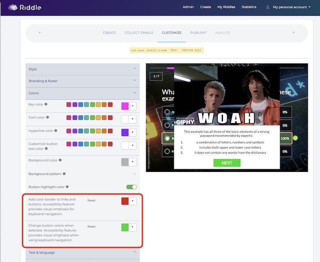Open selected button color dropdown arrow
Screen dimensions: 320x262
(133, 227)
